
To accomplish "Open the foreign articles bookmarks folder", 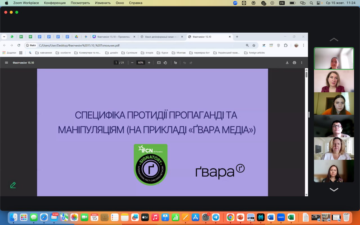I will (255, 53).
